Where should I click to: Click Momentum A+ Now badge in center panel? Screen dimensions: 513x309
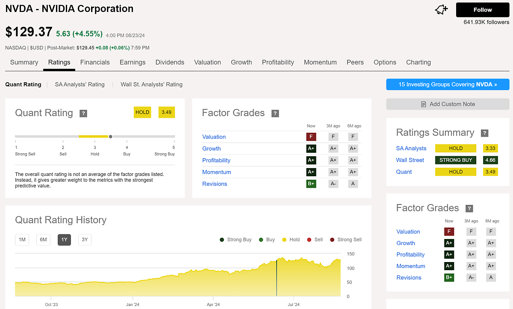tap(311, 172)
